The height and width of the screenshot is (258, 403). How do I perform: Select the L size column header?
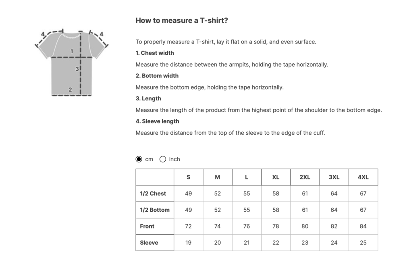[247, 177]
